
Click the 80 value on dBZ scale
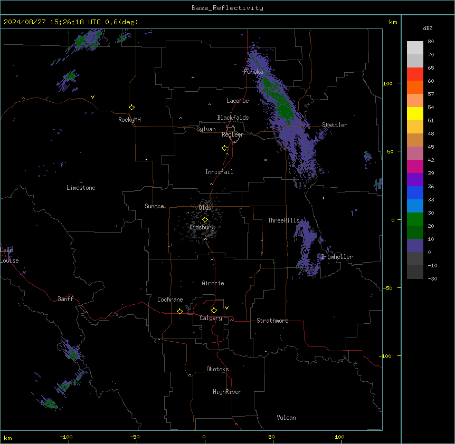[431, 42]
